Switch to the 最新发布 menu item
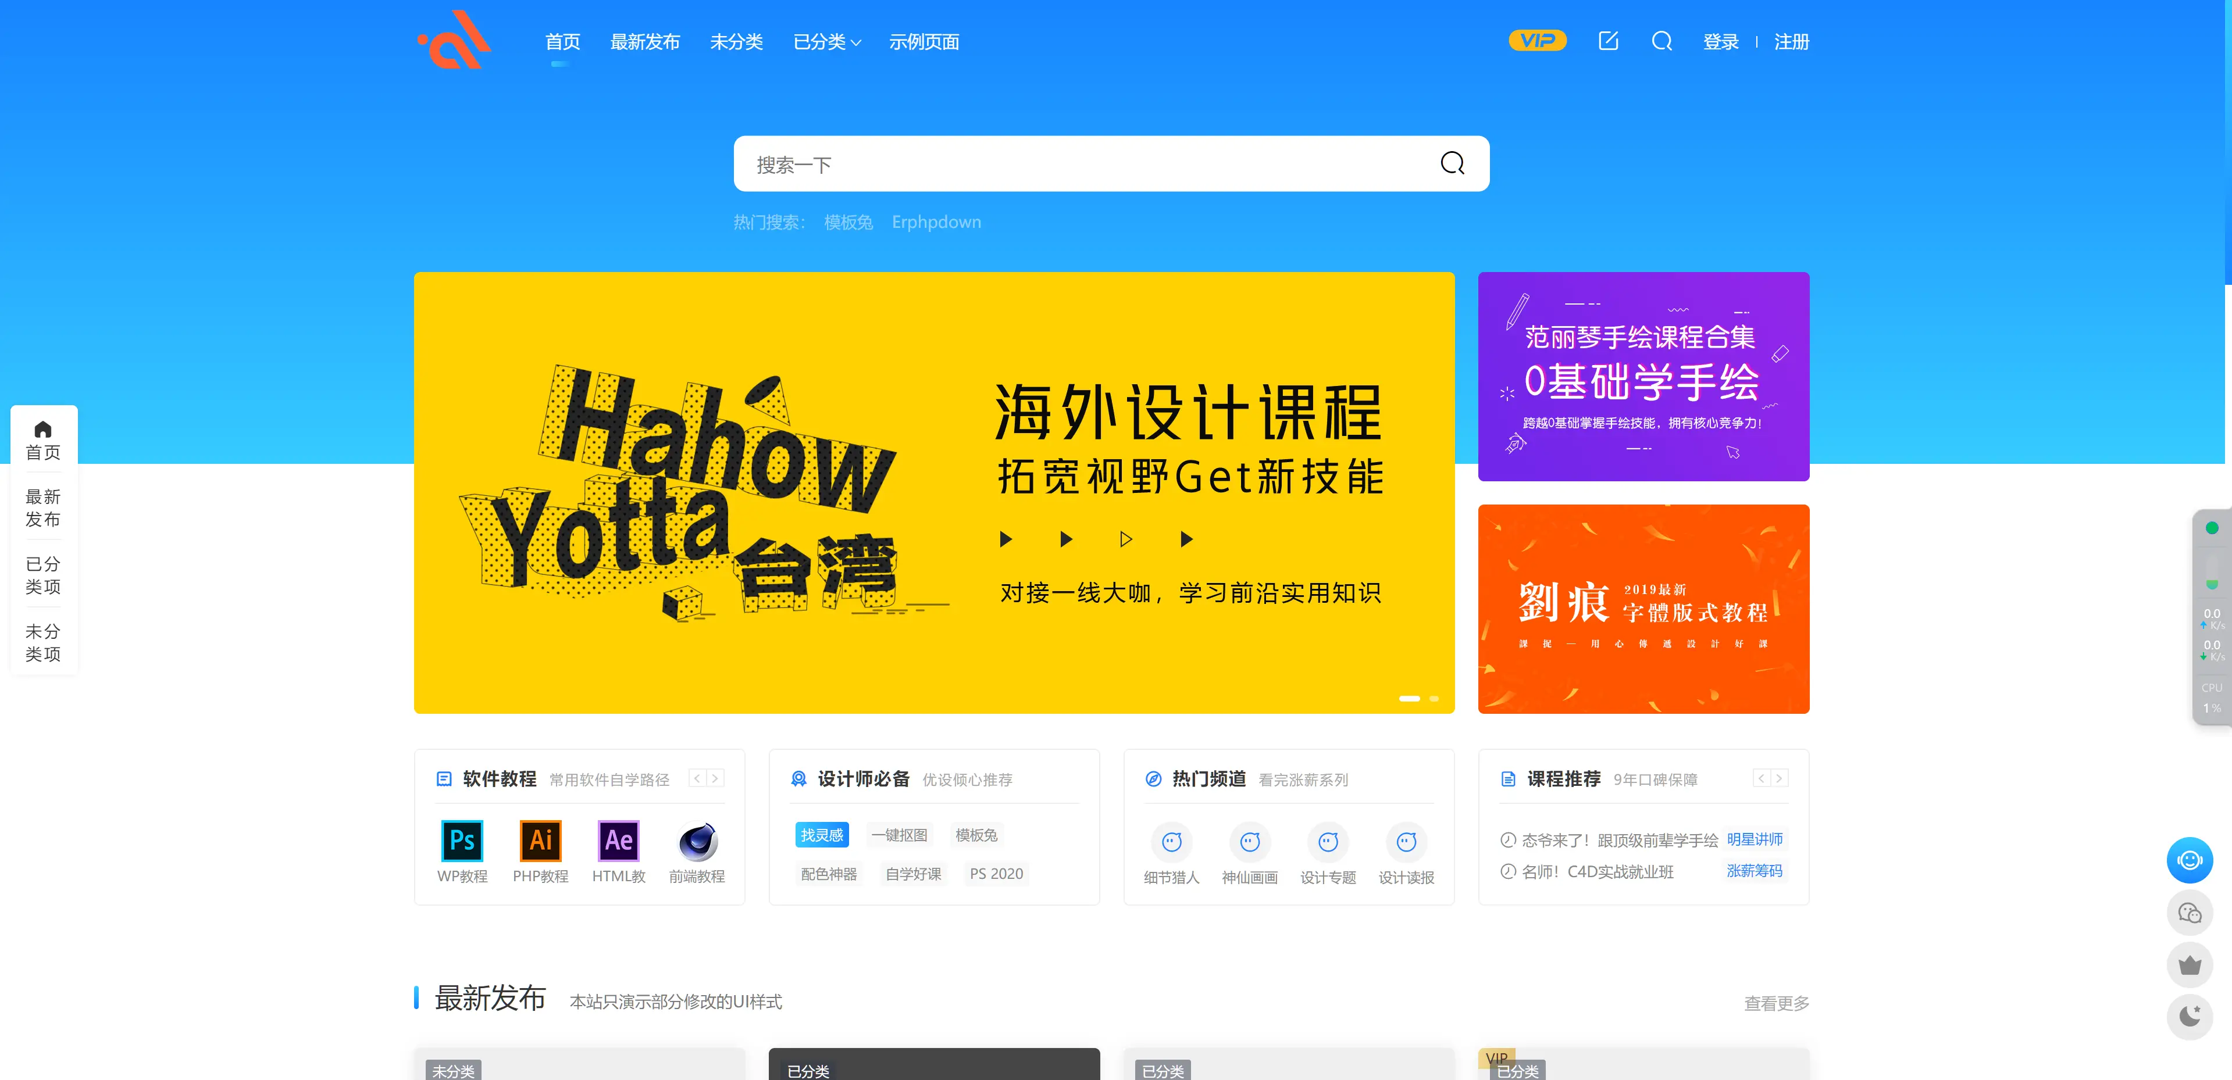 click(644, 42)
